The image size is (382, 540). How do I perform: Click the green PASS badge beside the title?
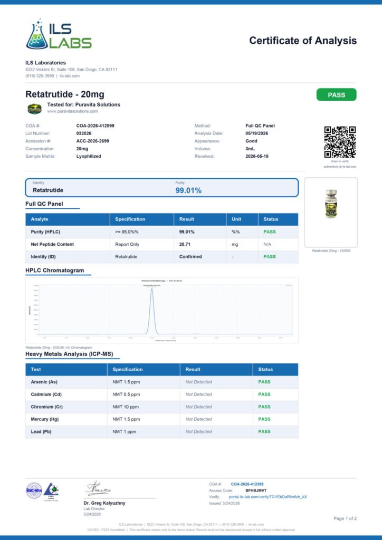(x=336, y=95)
